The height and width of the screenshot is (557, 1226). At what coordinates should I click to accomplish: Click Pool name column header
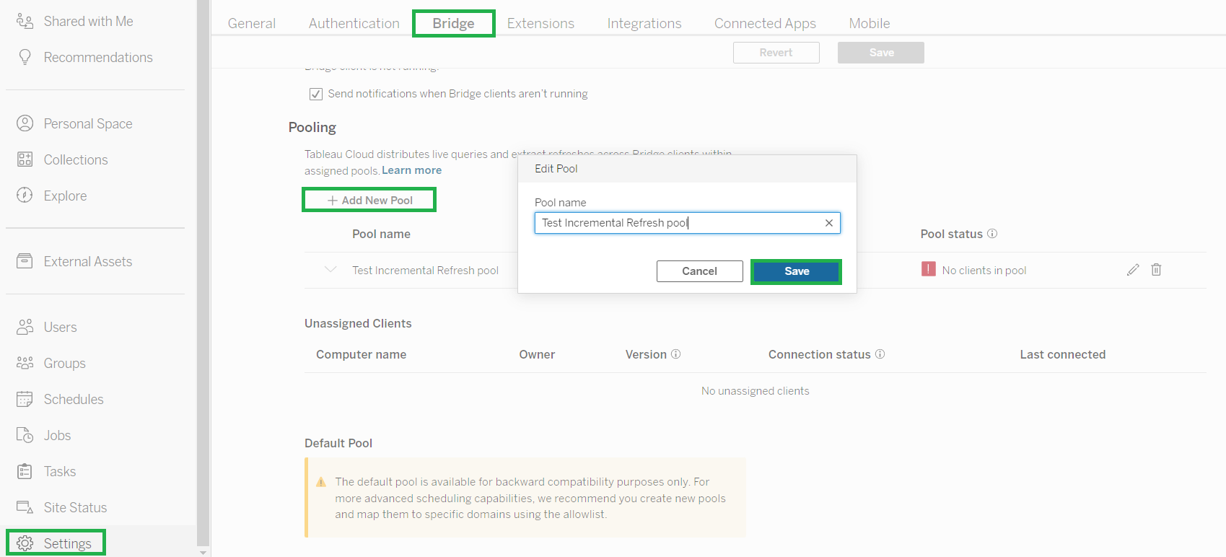(x=381, y=234)
